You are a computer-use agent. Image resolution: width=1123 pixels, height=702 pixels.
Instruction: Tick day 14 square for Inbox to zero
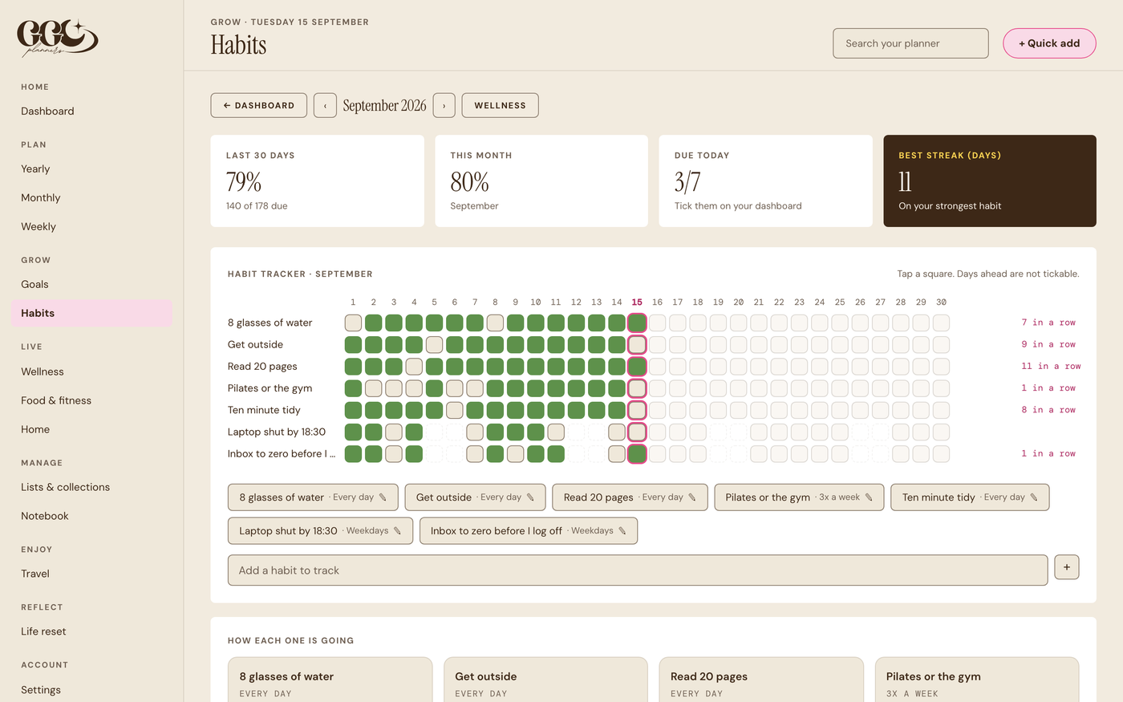coord(617,454)
